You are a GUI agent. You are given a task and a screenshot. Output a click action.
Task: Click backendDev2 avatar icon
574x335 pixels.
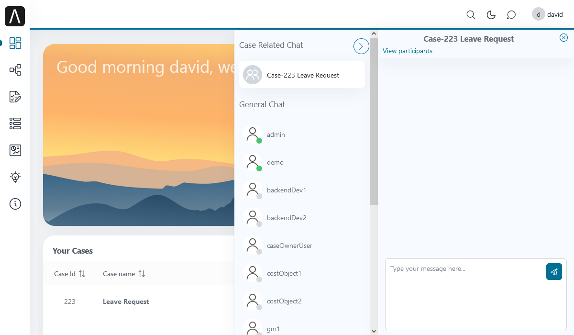253,218
